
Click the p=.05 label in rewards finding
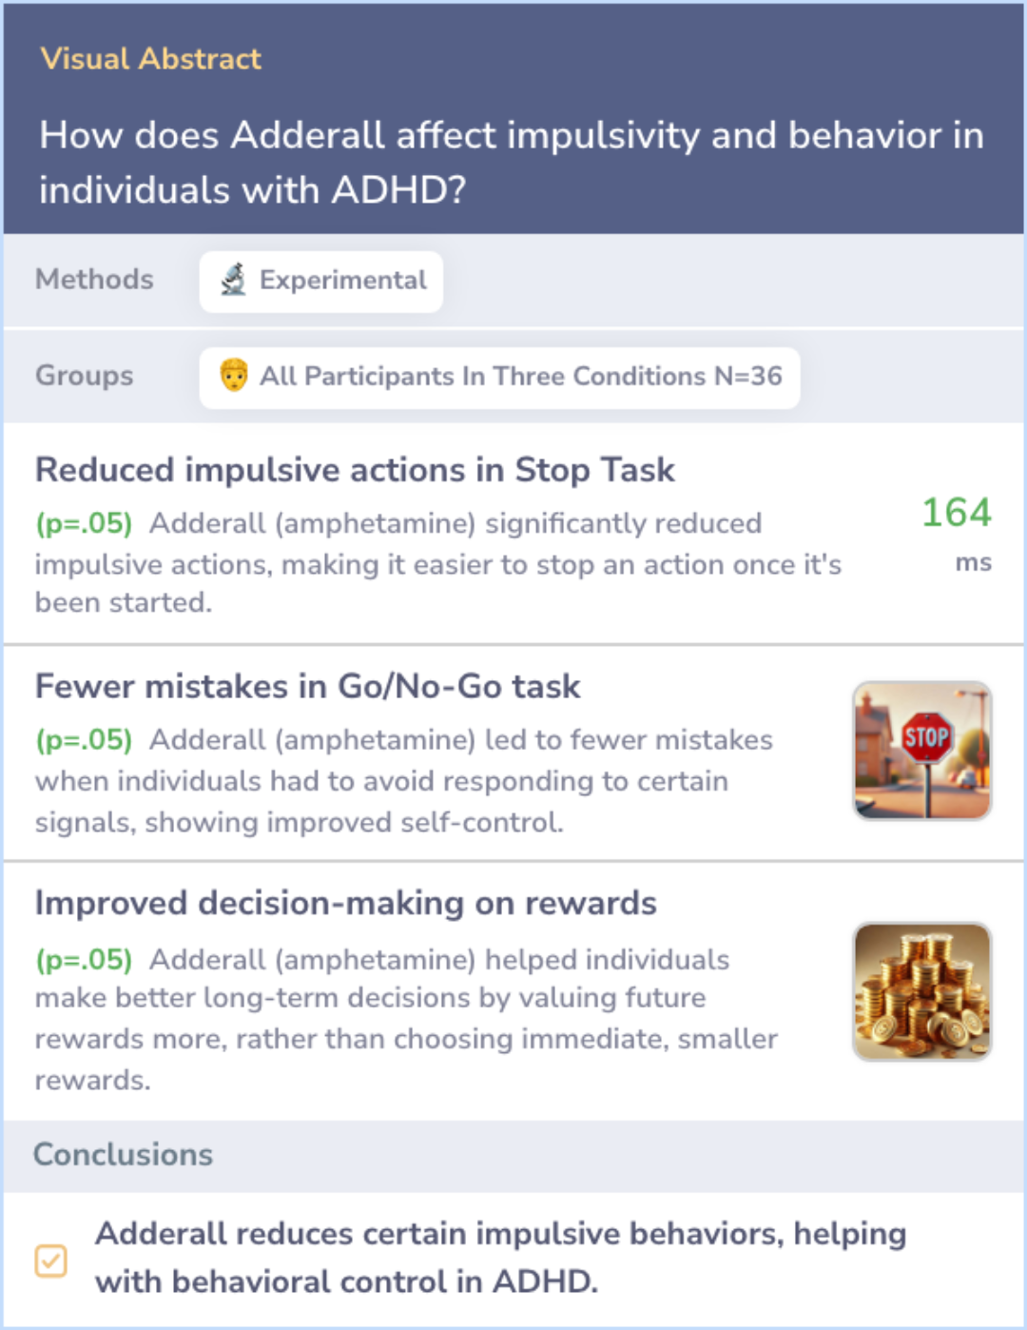(84, 959)
